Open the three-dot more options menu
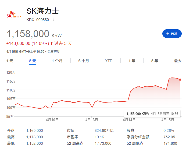 53,19
